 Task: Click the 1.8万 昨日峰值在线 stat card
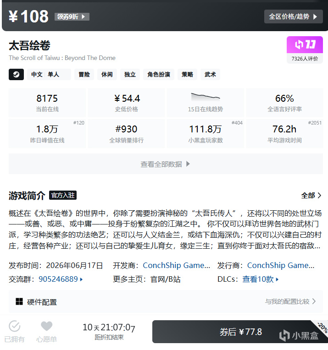tap(47, 133)
